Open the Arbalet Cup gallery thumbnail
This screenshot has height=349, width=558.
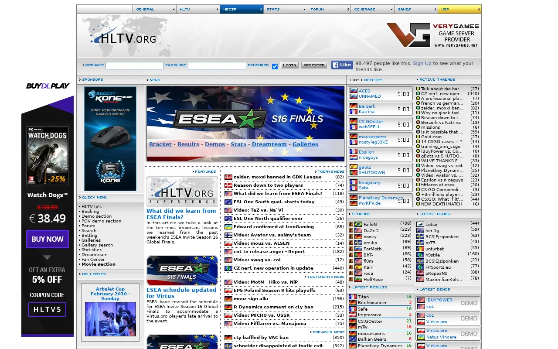click(110, 319)
